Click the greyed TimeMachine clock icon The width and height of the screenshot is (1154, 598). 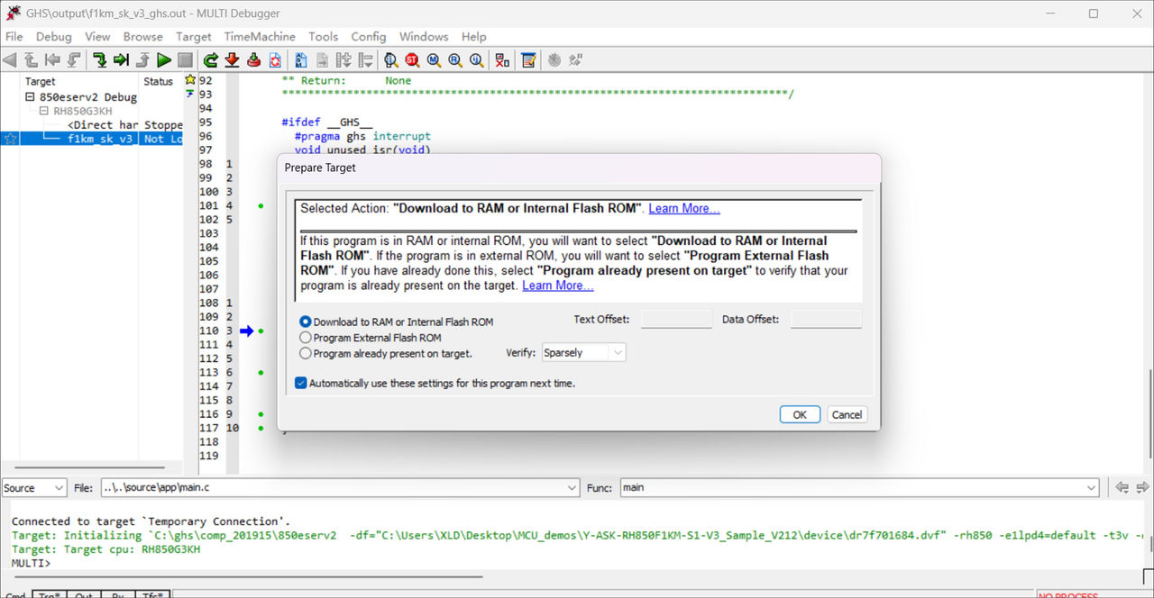tap(554, 60)
